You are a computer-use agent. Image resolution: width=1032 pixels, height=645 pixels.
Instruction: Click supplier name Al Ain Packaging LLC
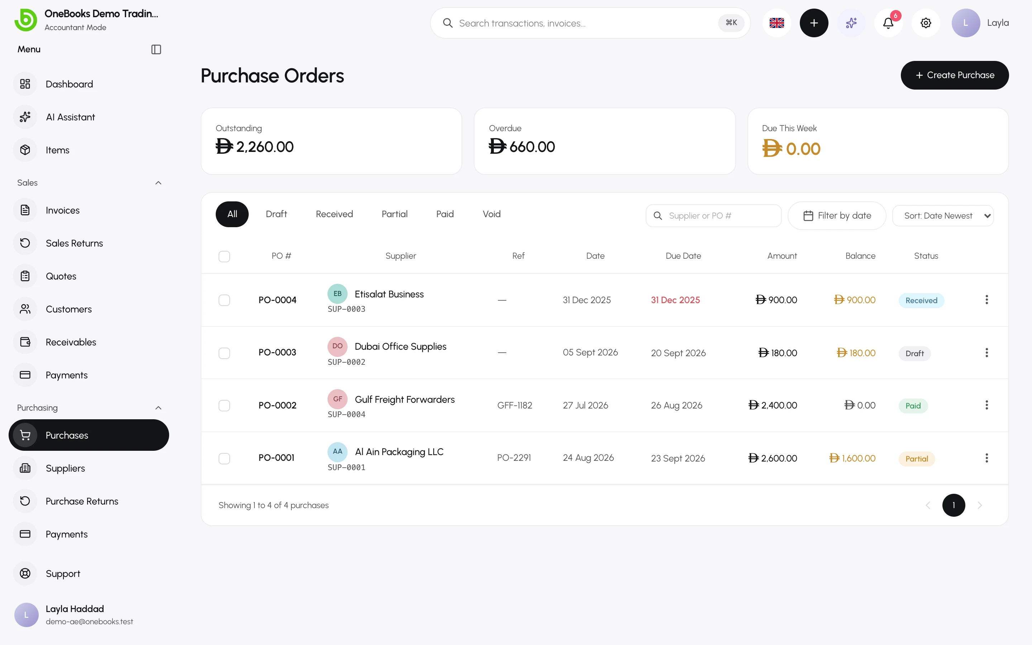pyautogui.click(x=399, y=452)
